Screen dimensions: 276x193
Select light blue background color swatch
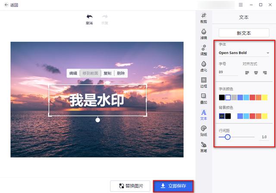tap(246, 116)
